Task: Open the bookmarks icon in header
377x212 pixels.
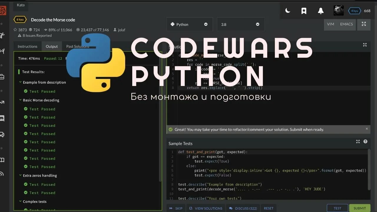Action: [304, 11]
